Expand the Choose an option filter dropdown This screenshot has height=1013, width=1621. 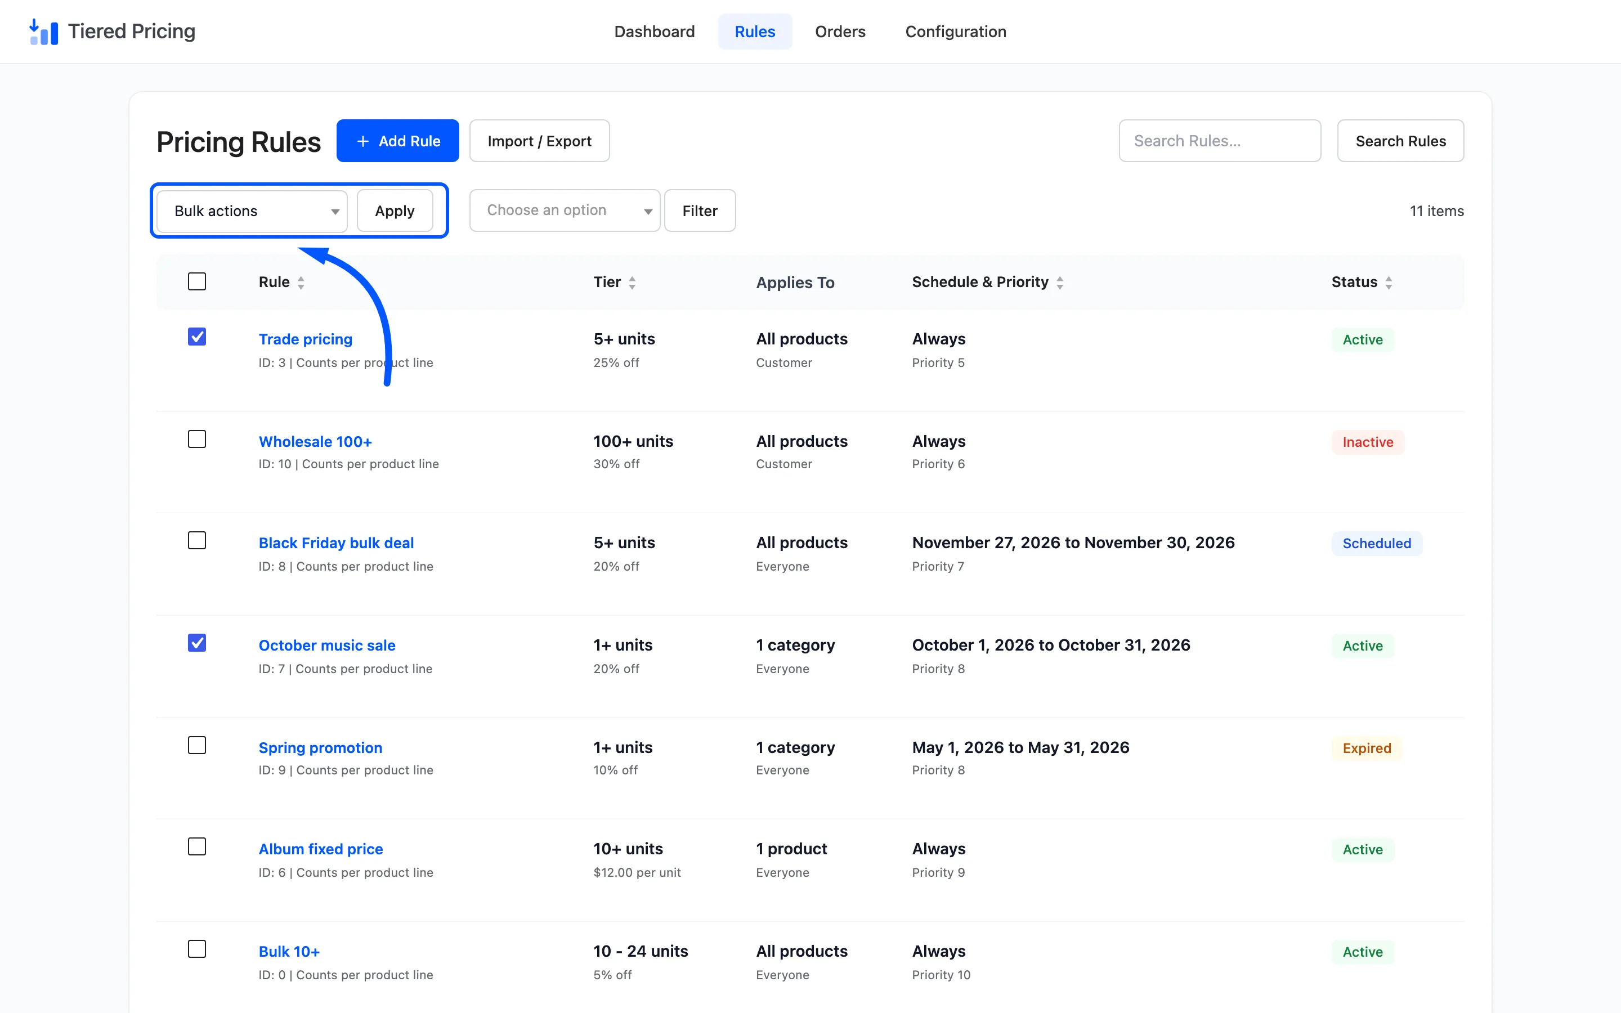point(565,210)
